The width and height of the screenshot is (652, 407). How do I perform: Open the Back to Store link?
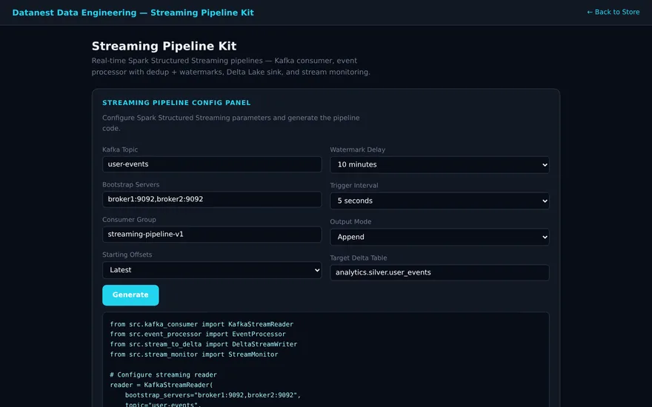click(613, 12)
